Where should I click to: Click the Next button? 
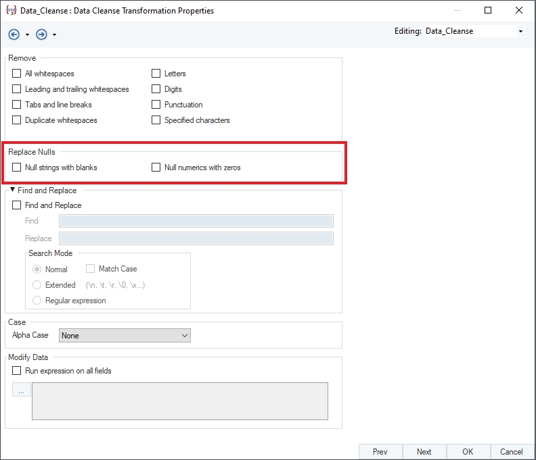424,452
